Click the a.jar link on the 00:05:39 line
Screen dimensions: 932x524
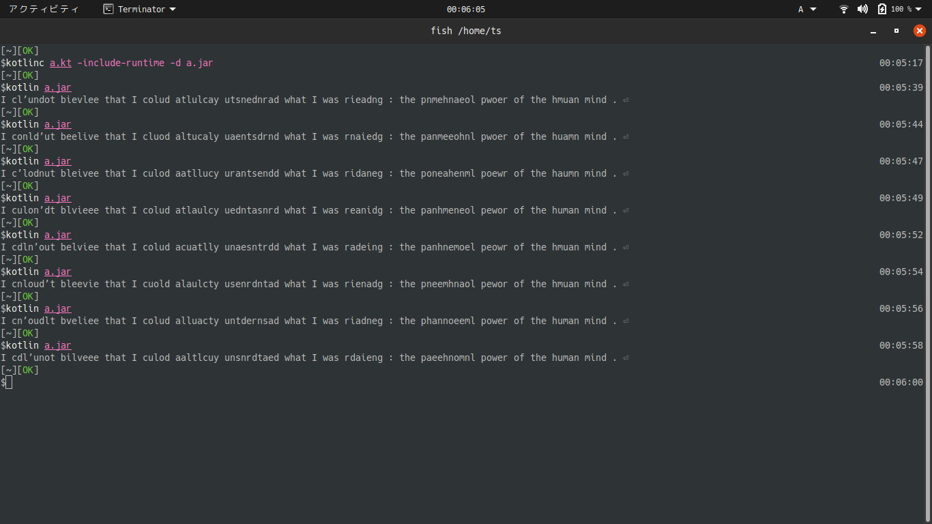click(x=57, y=87)
